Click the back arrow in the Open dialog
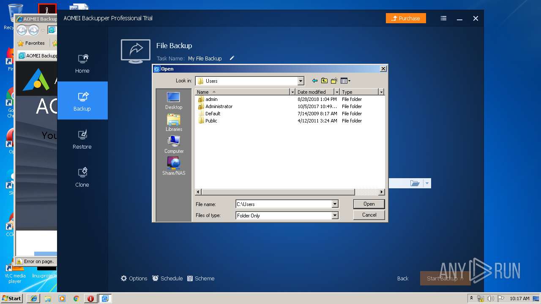The width and height of the screenshot is (541, 304). [x=314, y=81]
